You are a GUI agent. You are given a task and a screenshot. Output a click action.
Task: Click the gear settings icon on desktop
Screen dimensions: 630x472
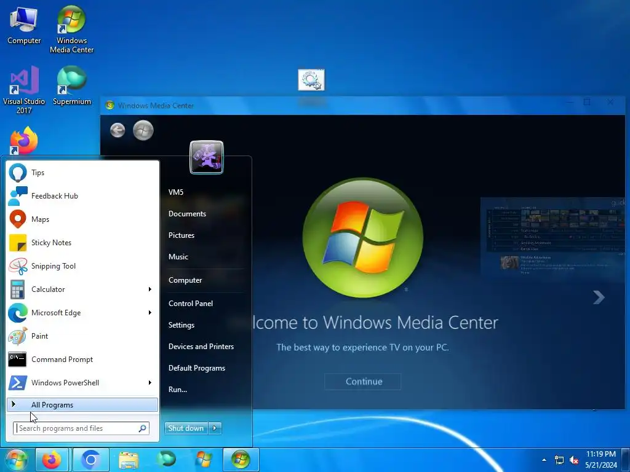point(311,80)
